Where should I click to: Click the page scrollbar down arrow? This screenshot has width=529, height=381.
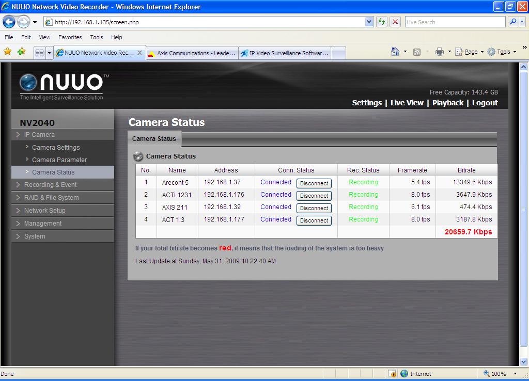click(x=524, y=362)
